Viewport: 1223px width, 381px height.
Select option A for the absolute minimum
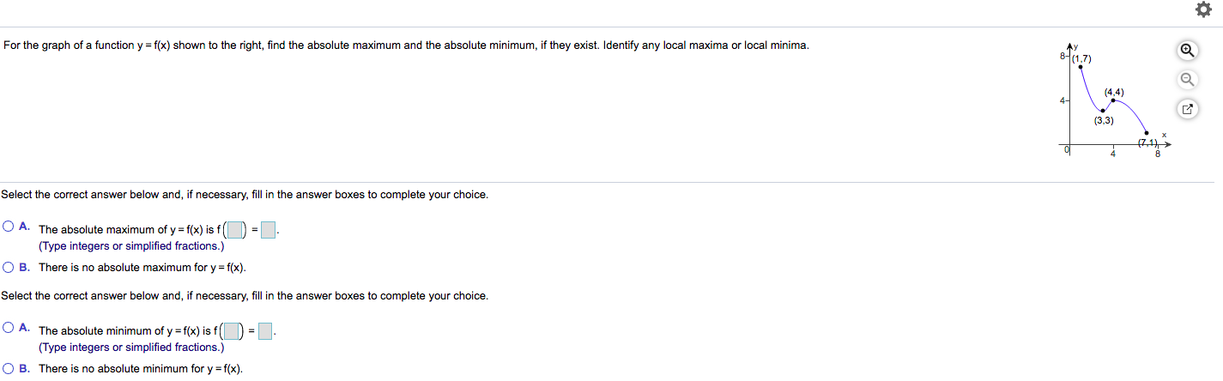[x=9, y=328]
